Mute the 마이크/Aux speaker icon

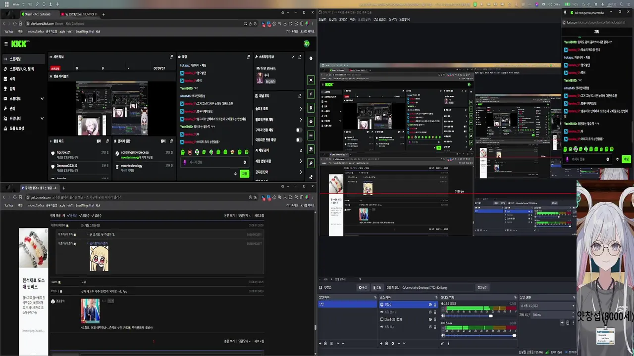click(443, 335)
